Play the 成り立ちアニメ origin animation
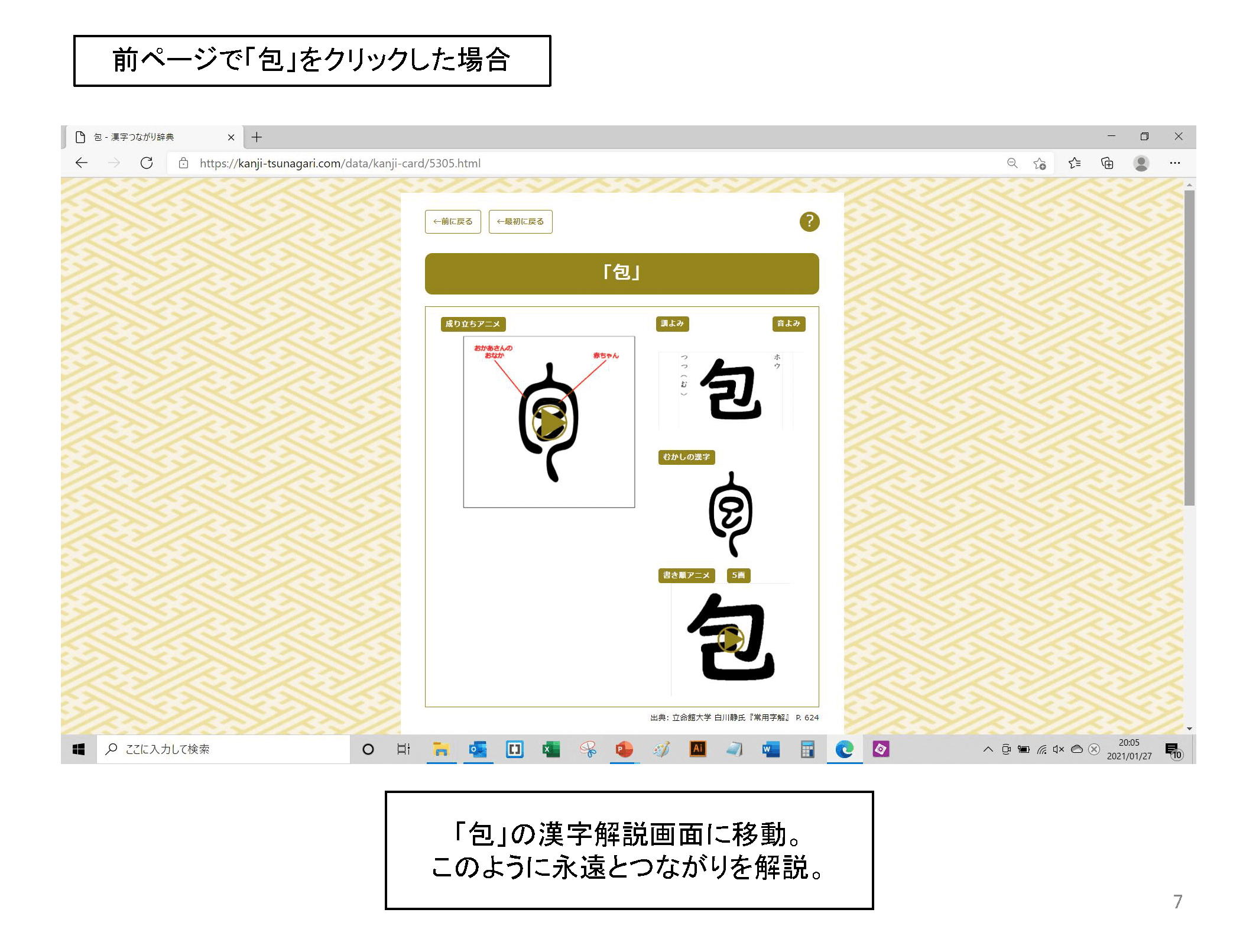Screen dimensions: 1259x945 tap(549, 422)
